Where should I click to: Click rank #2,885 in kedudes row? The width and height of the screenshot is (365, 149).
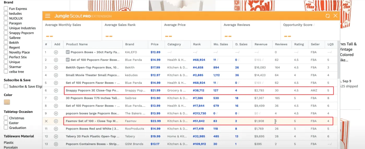click(x=198, y=75)
